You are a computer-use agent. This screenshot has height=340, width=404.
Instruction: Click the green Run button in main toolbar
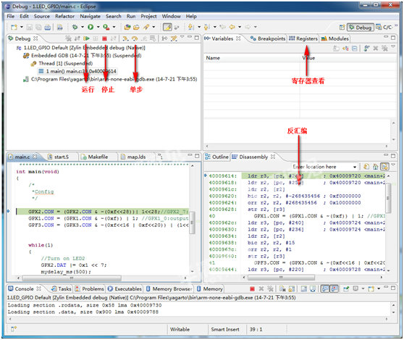tap(91, 27)
